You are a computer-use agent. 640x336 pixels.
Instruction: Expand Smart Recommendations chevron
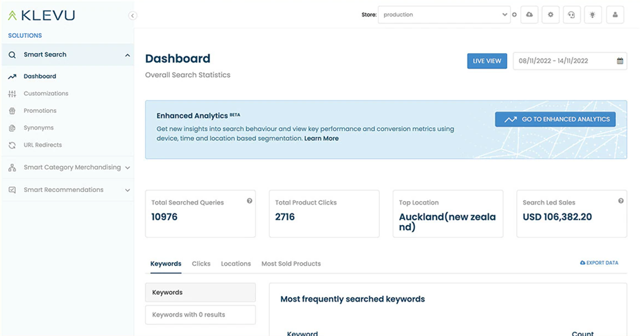click(127, 190)
